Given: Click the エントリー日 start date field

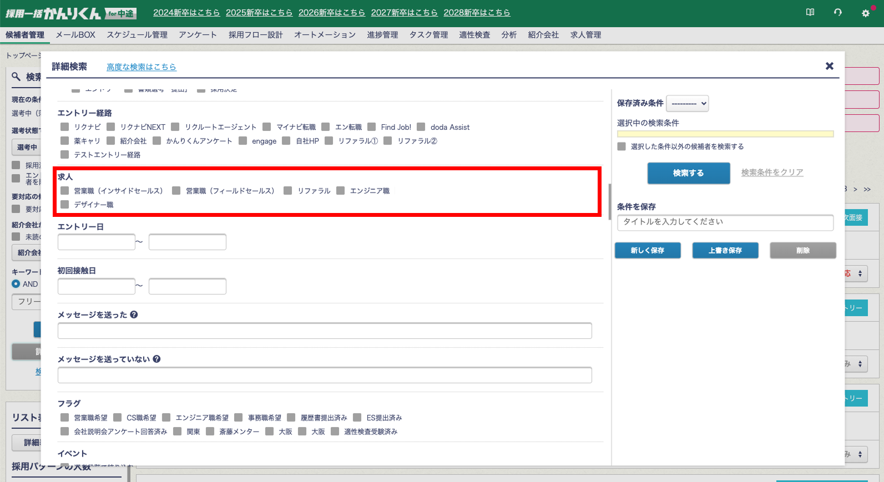Looking at the screenshot, I should (96, 242).
